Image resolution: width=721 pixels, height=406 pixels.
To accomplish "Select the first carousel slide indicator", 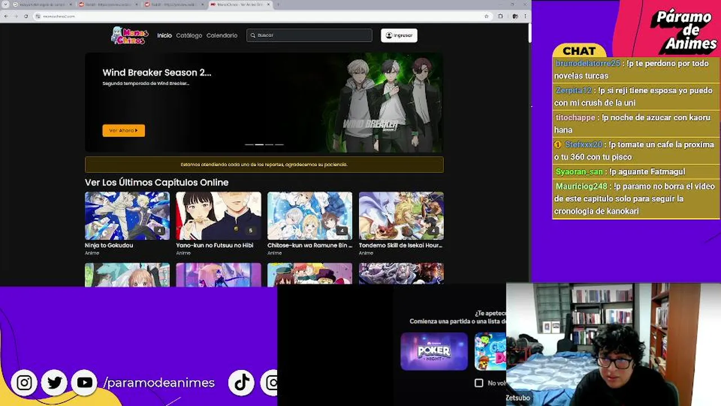I will pos(249,145).
